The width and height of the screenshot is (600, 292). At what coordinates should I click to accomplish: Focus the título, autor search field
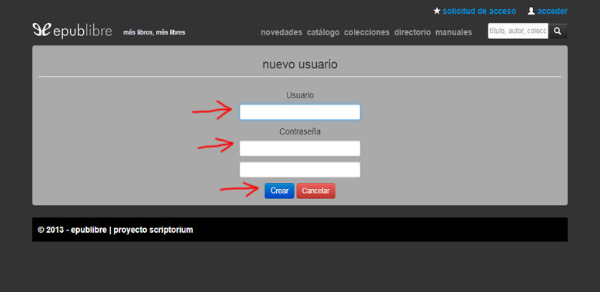518,32
